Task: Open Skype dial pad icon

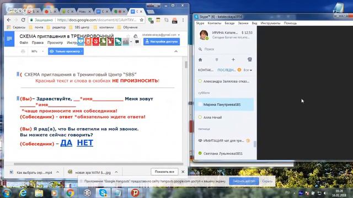Action: tap(249, 59)
